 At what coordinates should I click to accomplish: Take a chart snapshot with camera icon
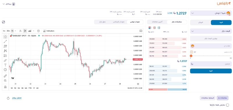(141, 31)
